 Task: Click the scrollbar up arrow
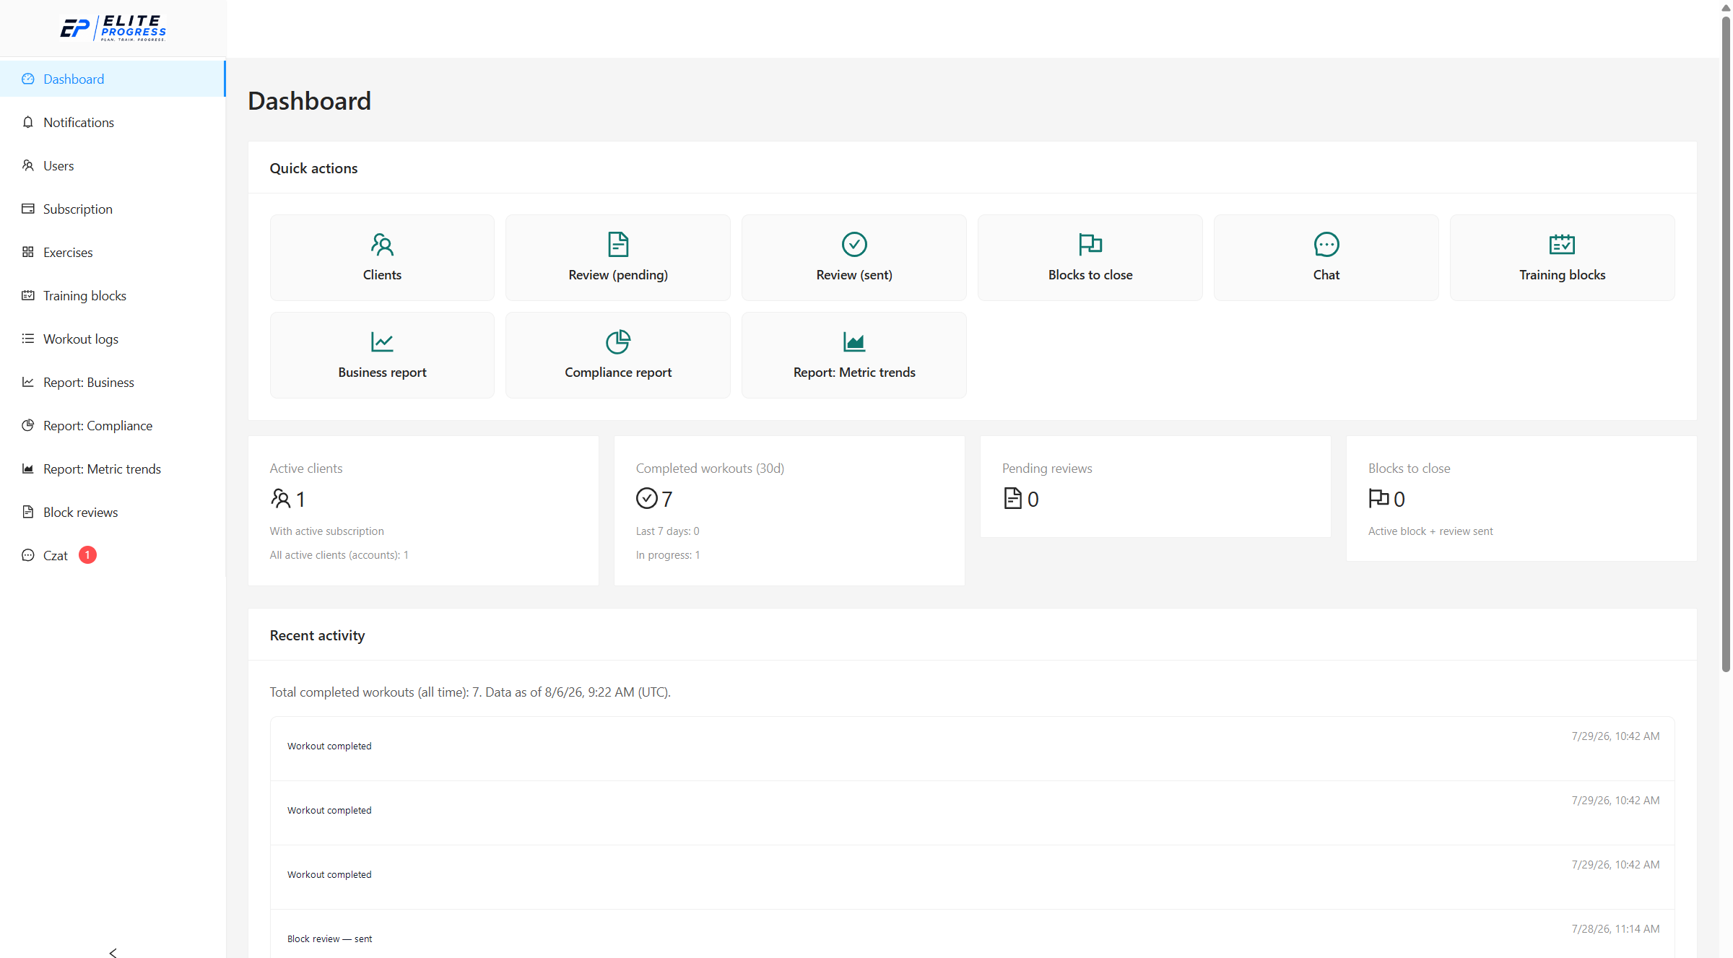(1726, 7)
